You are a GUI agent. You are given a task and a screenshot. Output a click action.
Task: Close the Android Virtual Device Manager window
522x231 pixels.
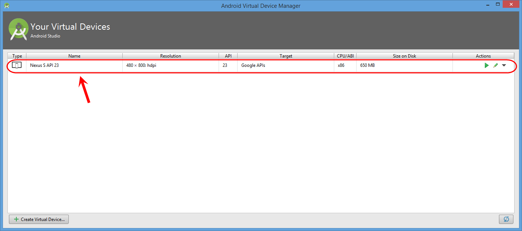click(510, 4)
